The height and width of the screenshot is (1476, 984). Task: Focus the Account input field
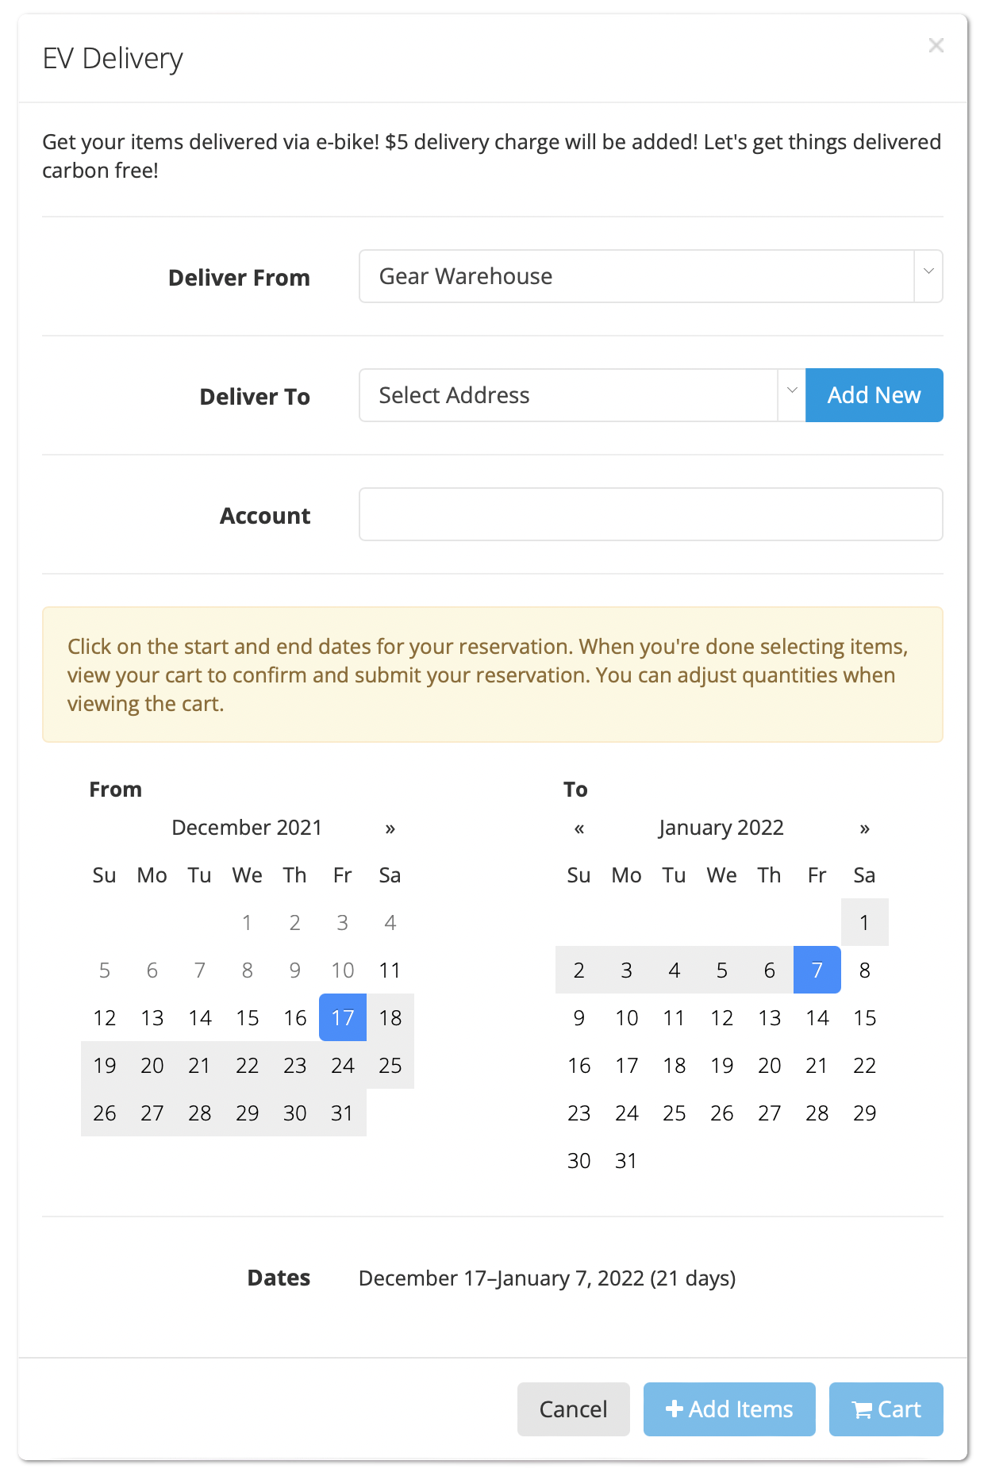pos(651,514)
